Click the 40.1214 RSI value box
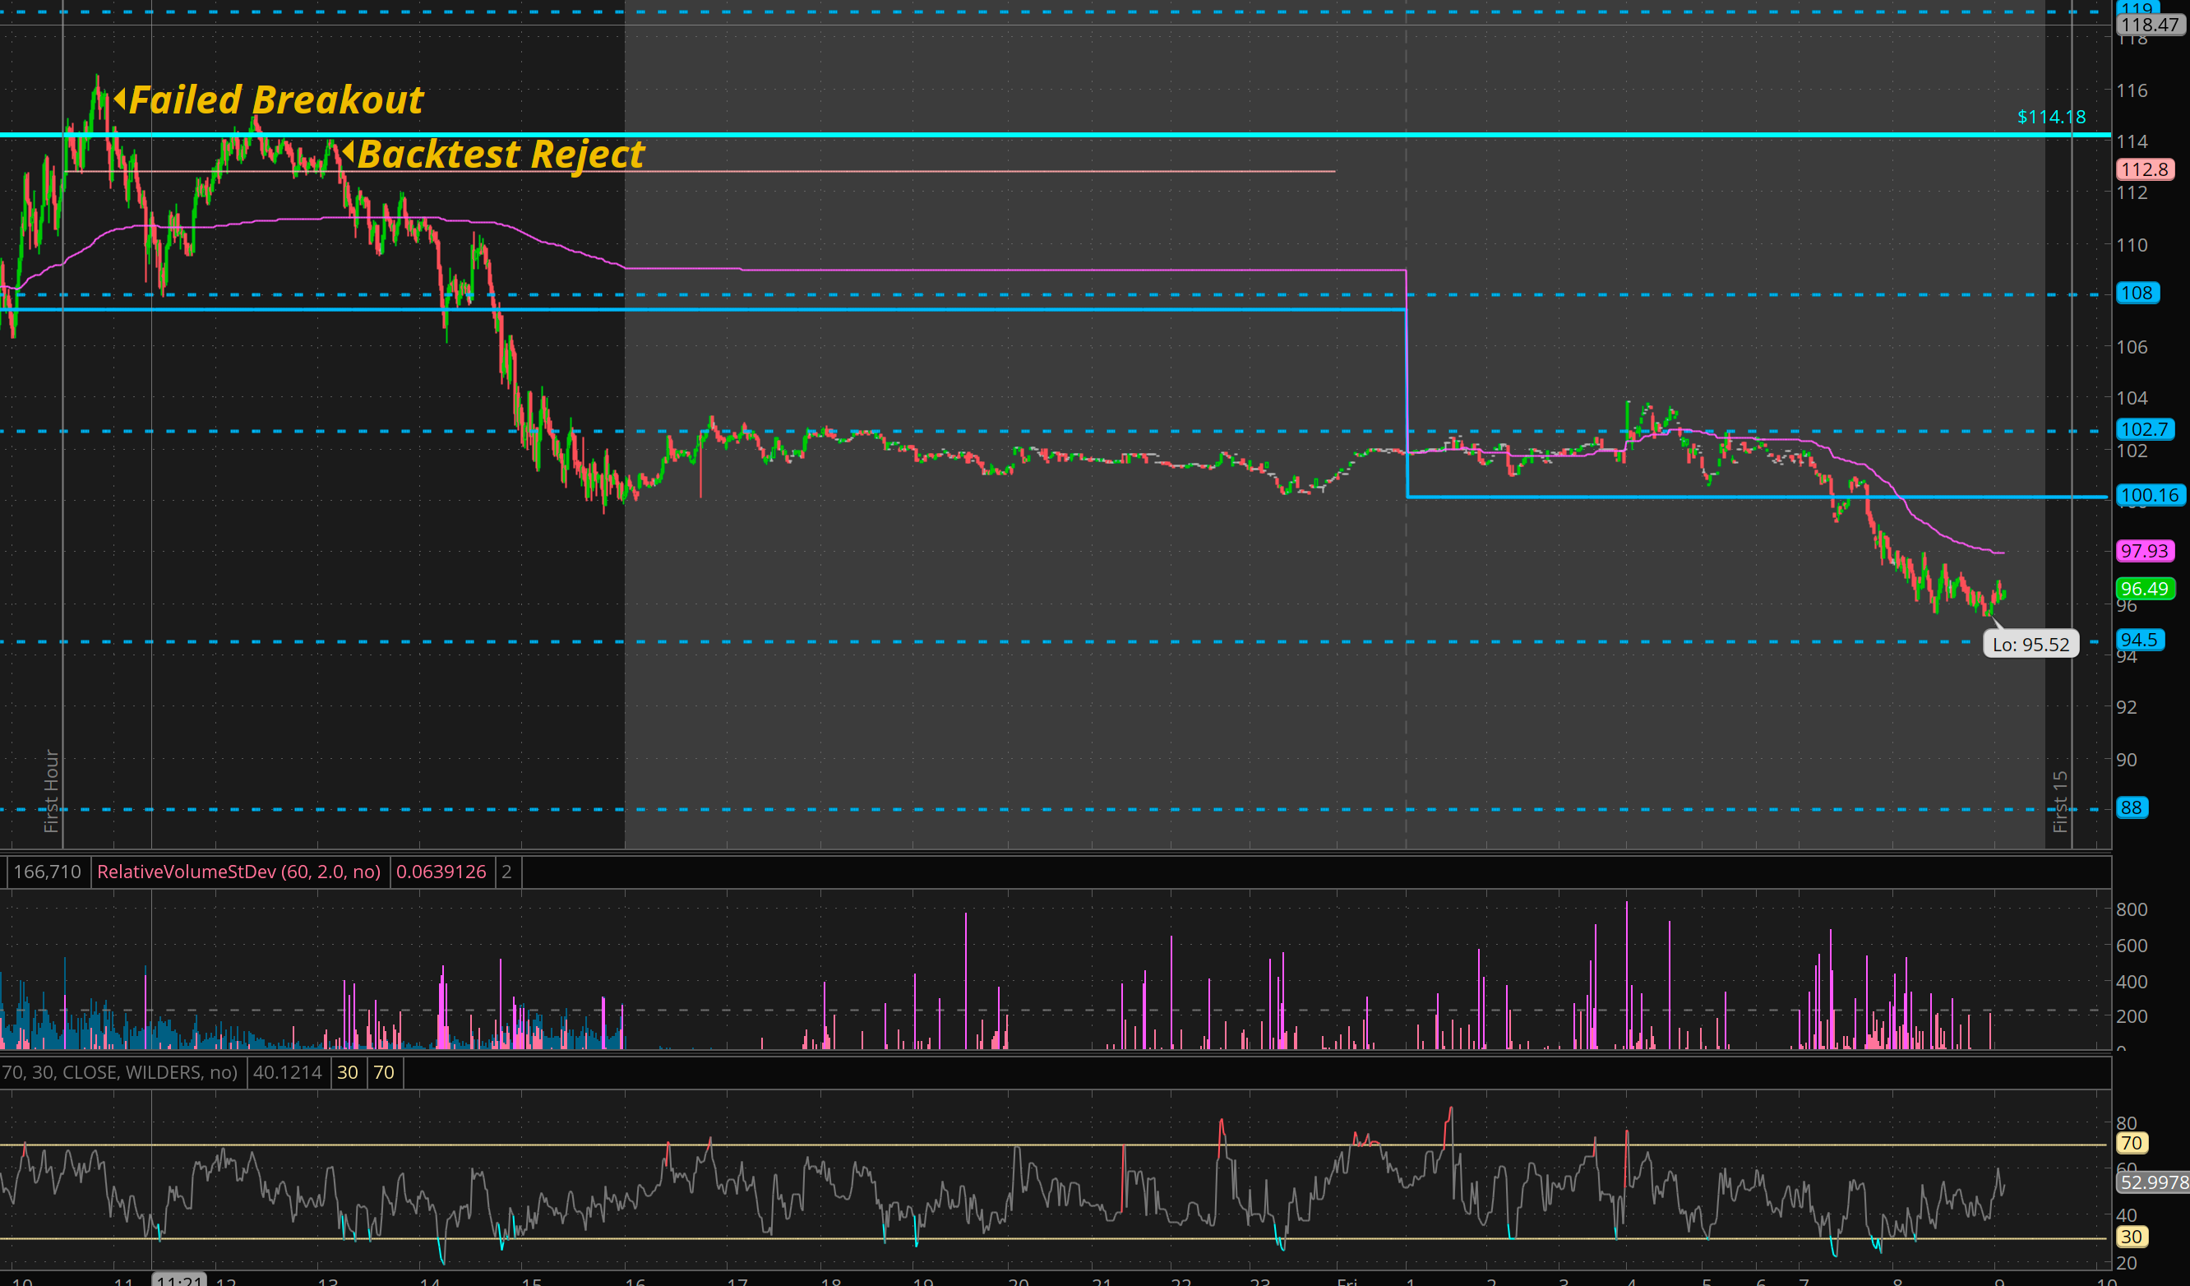This screenshot has width=2190, height=1286. pyautogui.click(x=287, y=1072)
